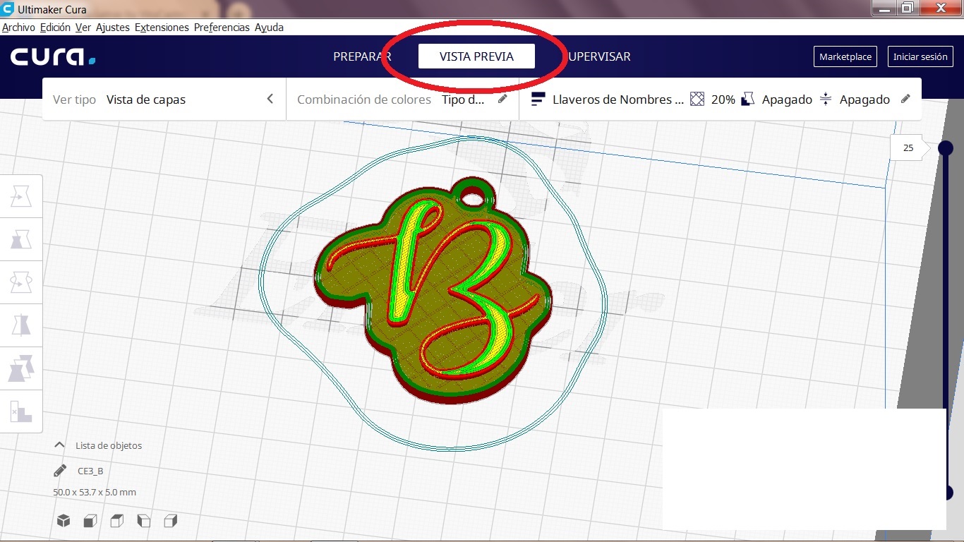964x542 pixels.
Task: Switch to the PREPARAR stage
Action: (x=362, y=56)
